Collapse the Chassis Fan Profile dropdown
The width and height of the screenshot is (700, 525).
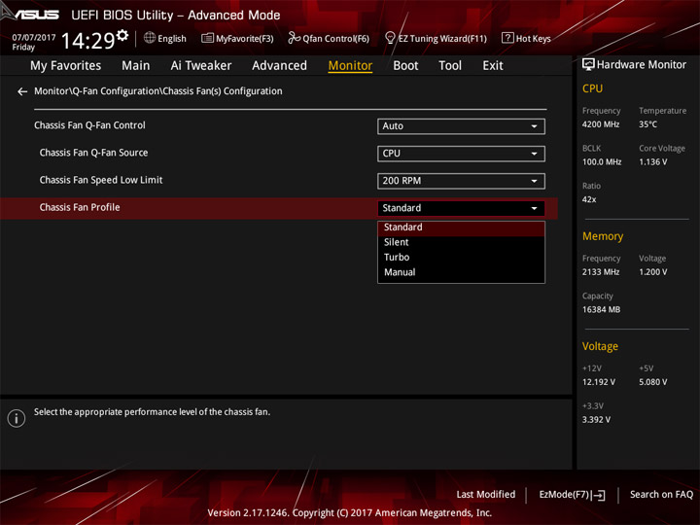[x=461, y=208]
